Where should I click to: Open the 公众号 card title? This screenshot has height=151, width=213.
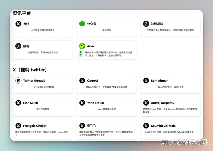(91, 24)
